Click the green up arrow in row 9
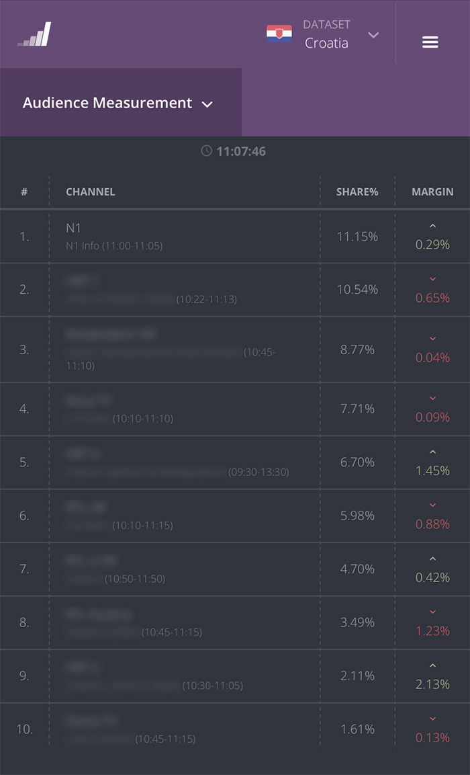 click(x=432, y=665)
